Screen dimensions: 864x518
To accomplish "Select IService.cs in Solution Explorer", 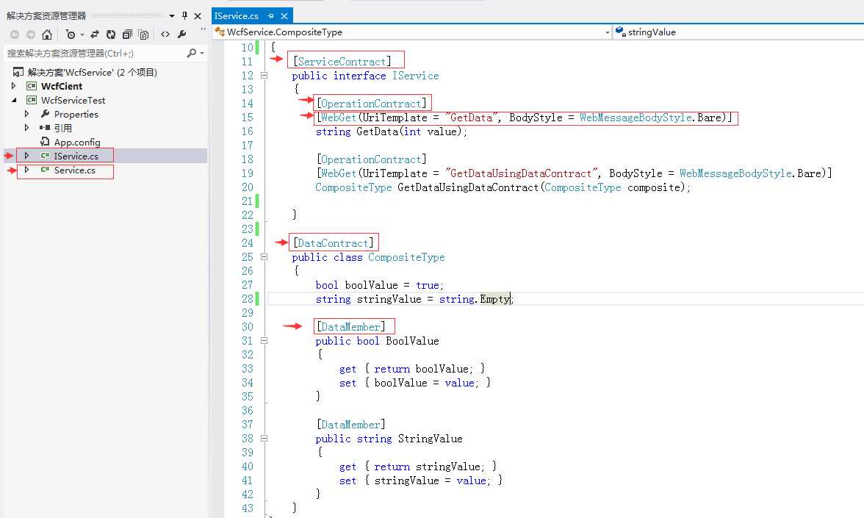I will 76,156.
